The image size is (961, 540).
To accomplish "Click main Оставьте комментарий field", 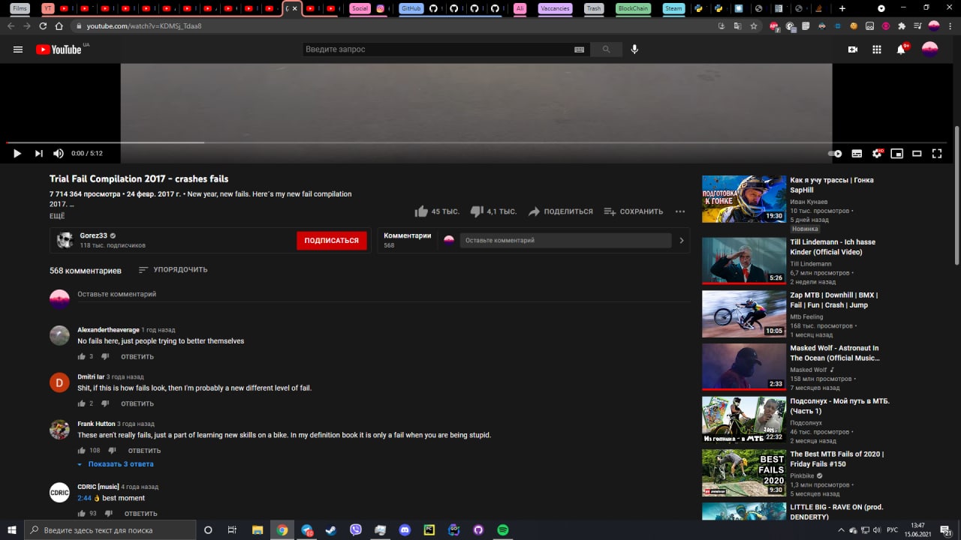I will pyautogui.click(x=383, y=294).
